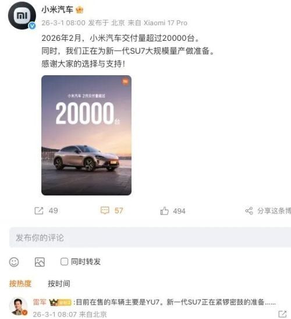Image resolution: width=291 pixels, height=319 pixels.
Task: Click the share icon beside 分享这条博
Action: (249, 211)
